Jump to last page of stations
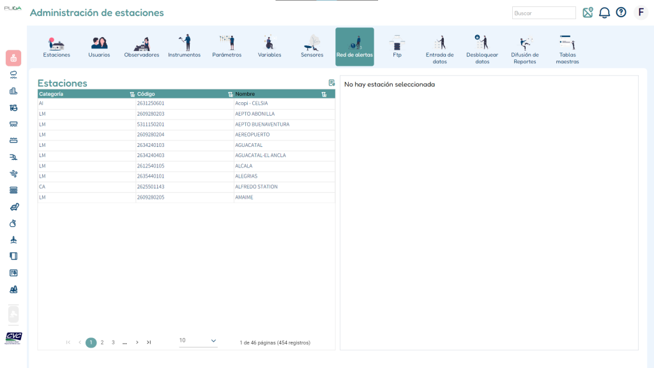This screenshot has width=654, height=368. pos(149,342)
